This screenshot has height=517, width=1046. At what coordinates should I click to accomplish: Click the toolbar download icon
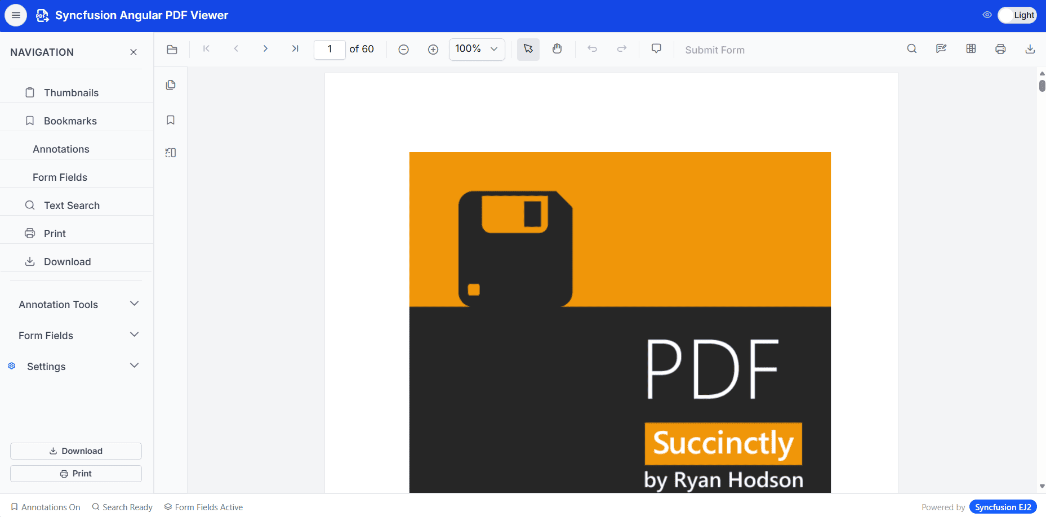click(x=1030, y=49)
